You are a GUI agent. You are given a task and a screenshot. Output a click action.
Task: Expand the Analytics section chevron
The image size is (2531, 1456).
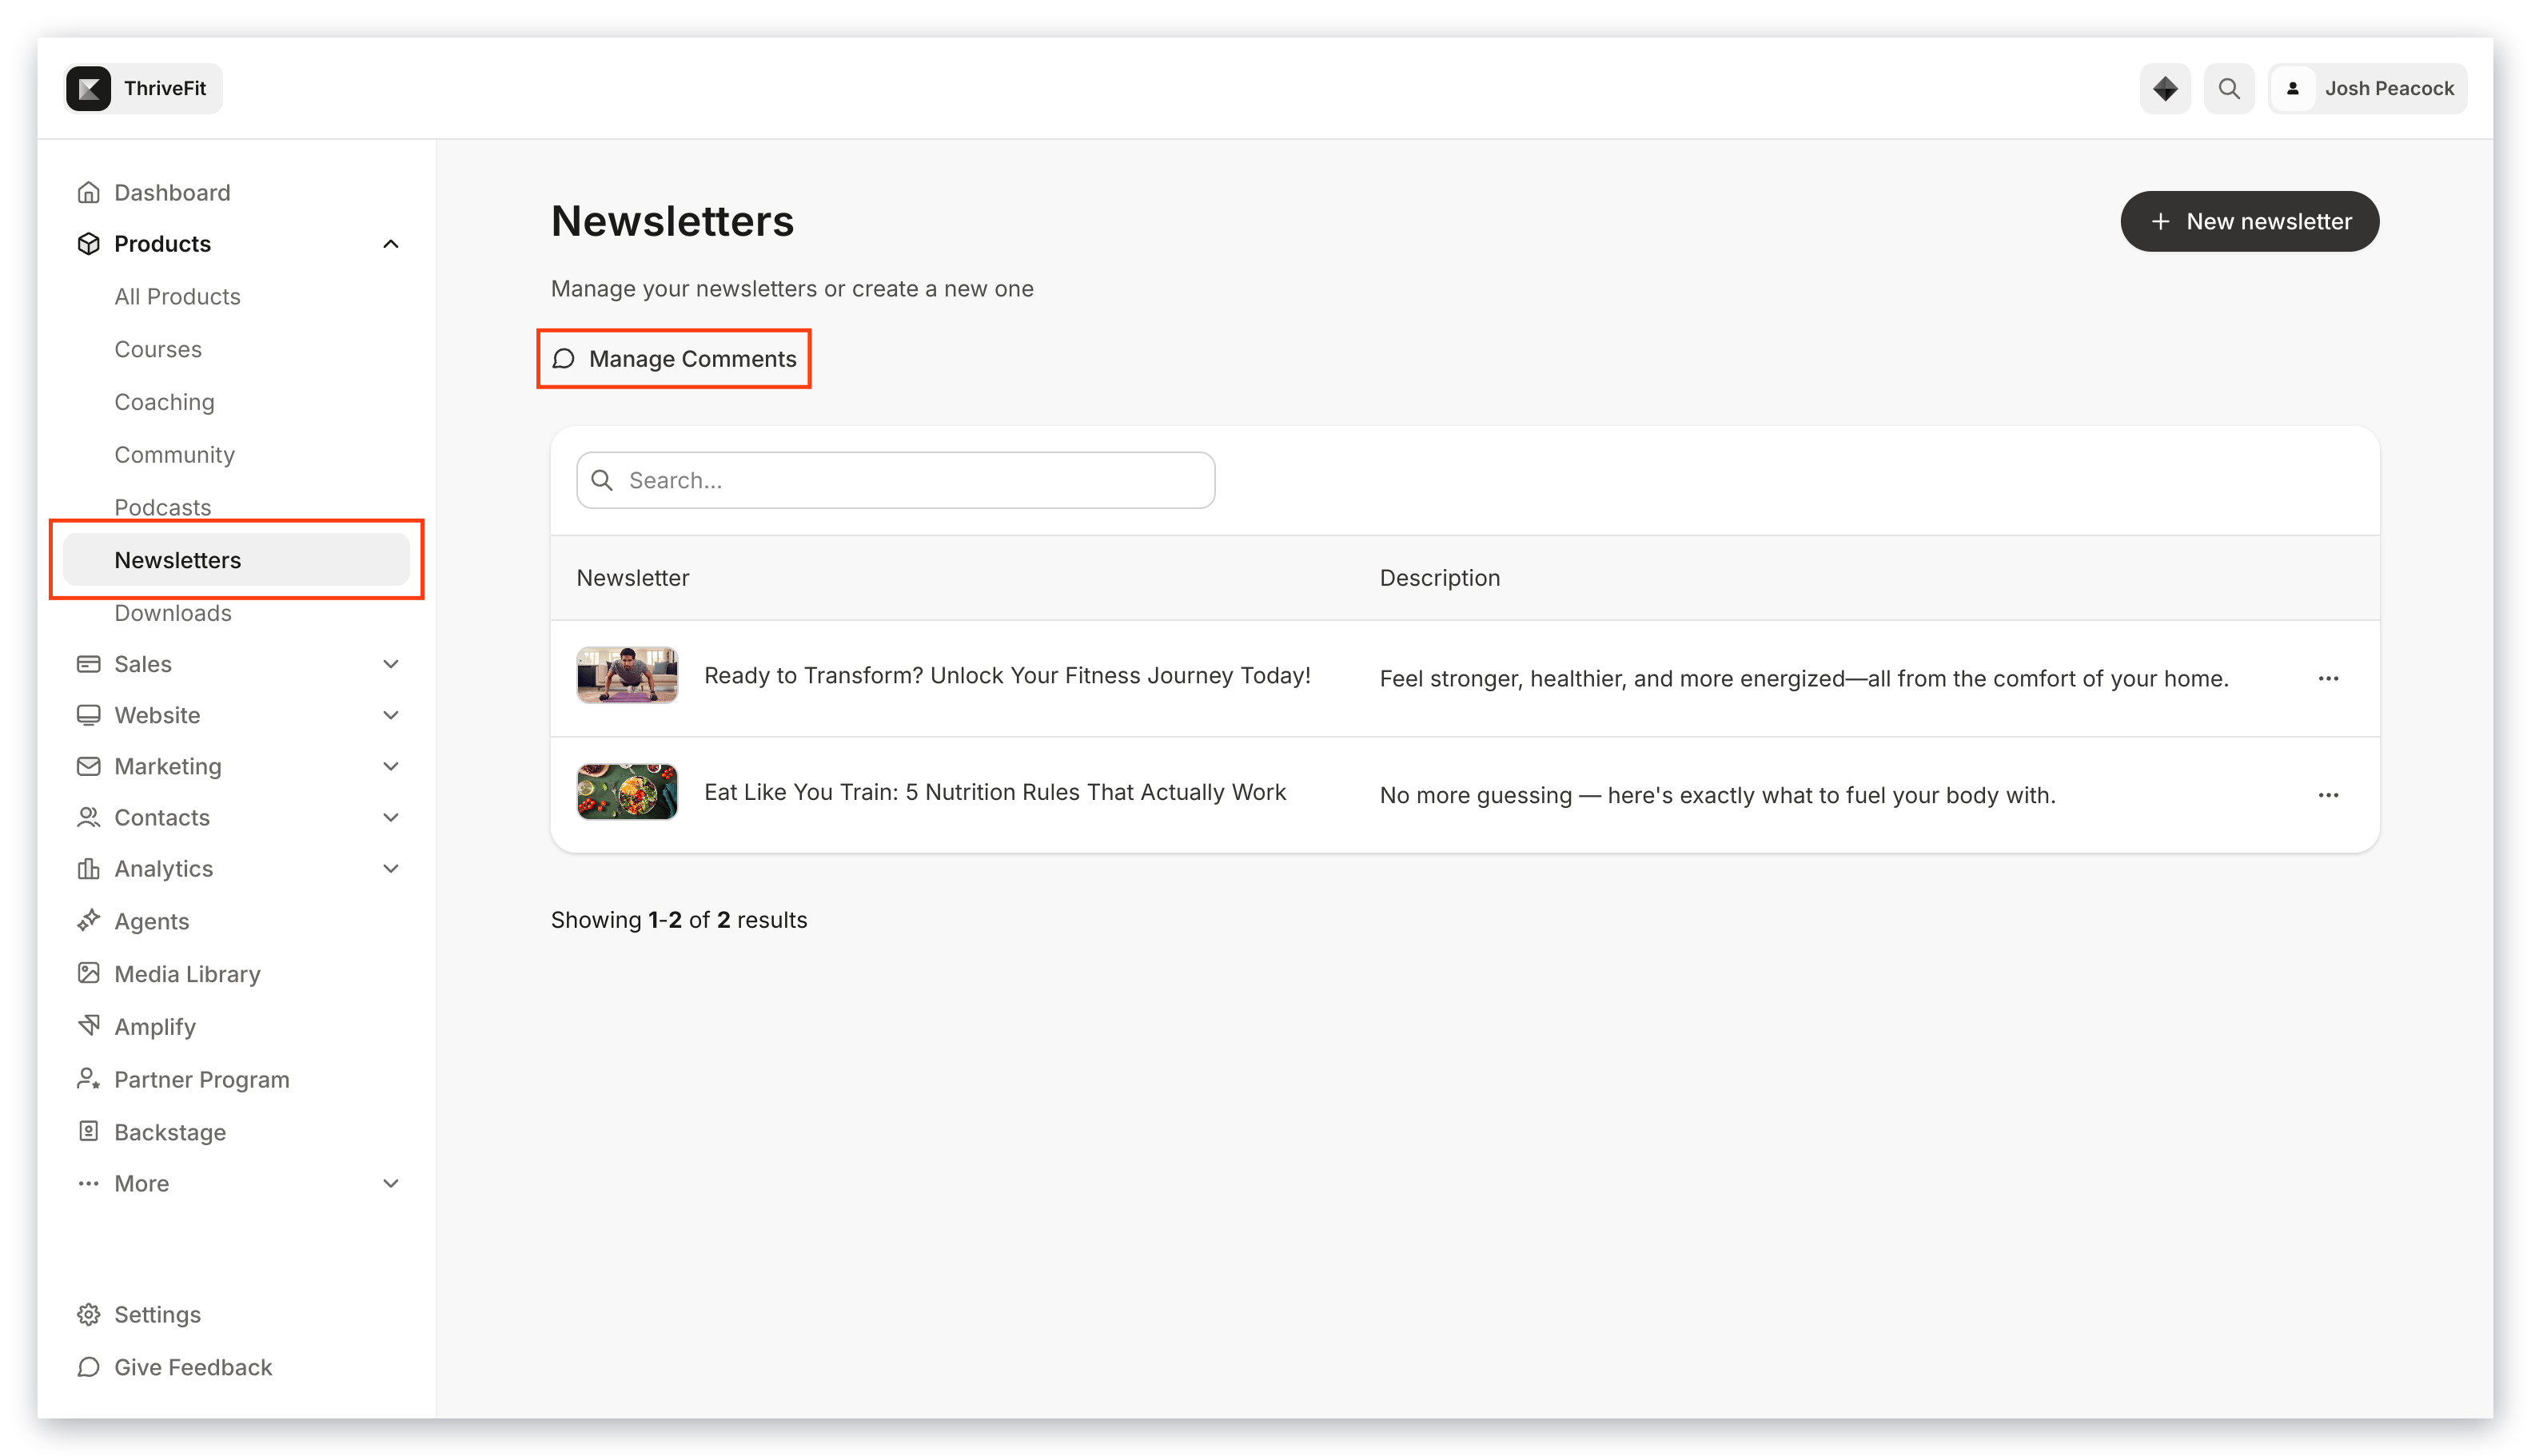pyautogui.click(x=390, y=868)
